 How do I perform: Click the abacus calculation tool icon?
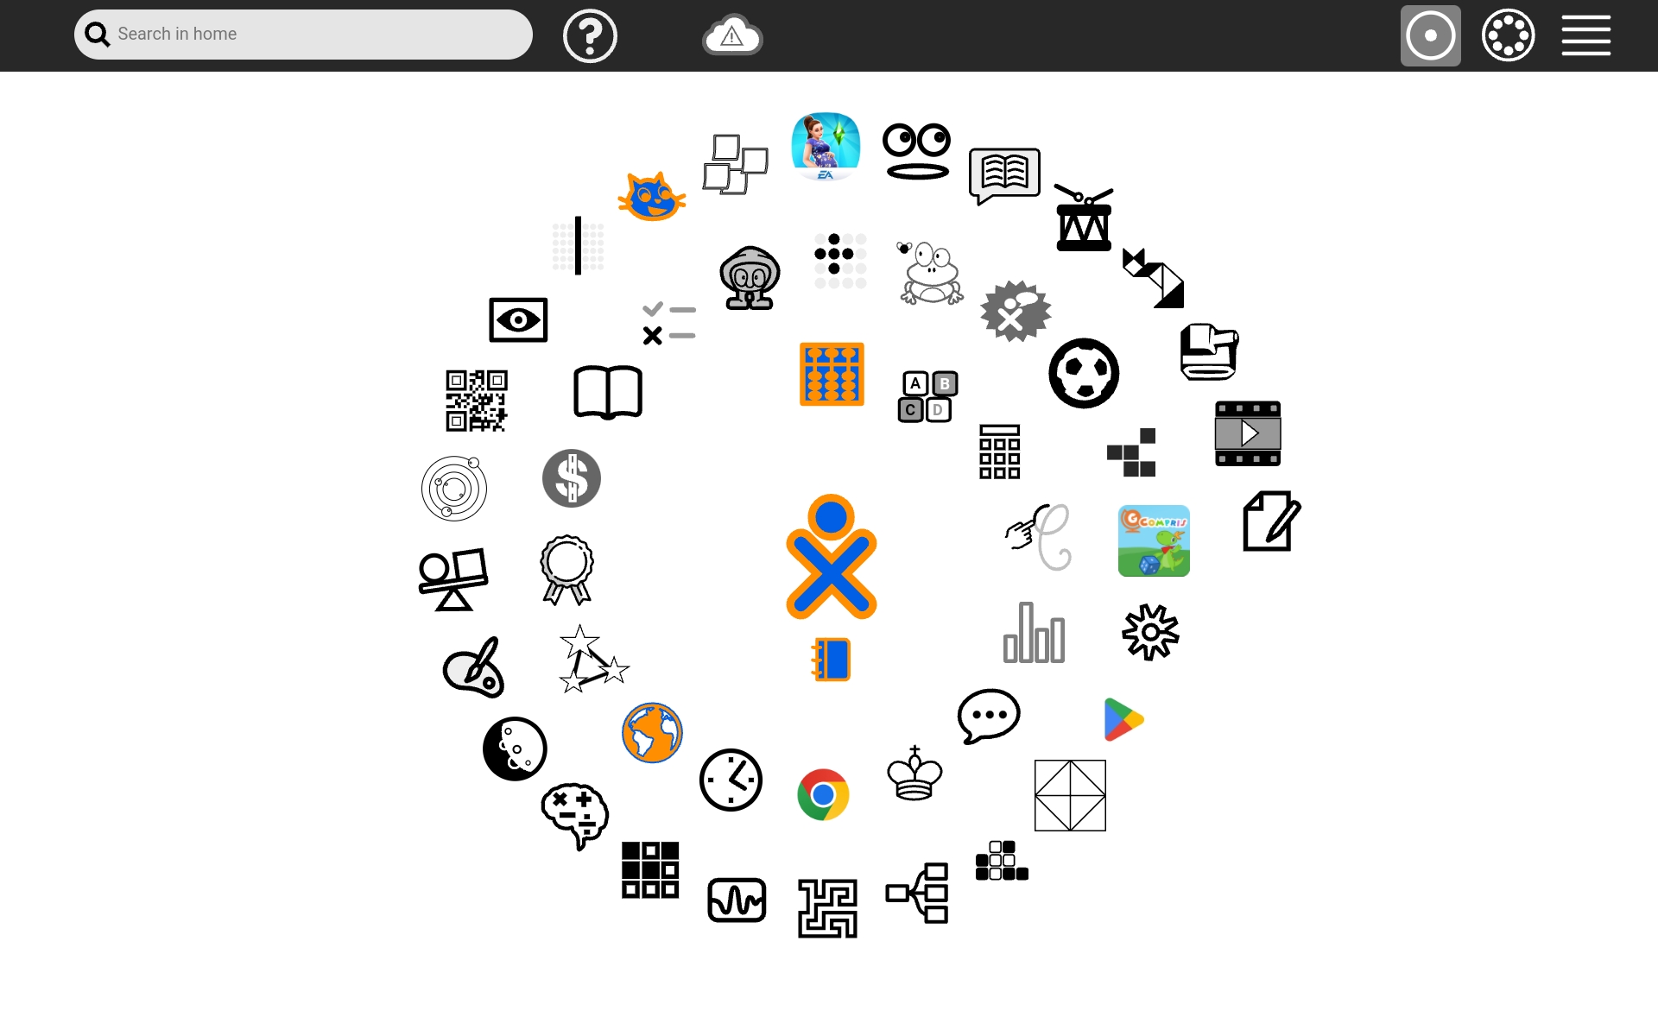(833, 374)
